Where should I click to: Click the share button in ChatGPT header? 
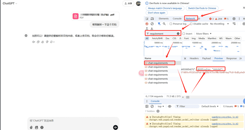click(x=128, y=3)
